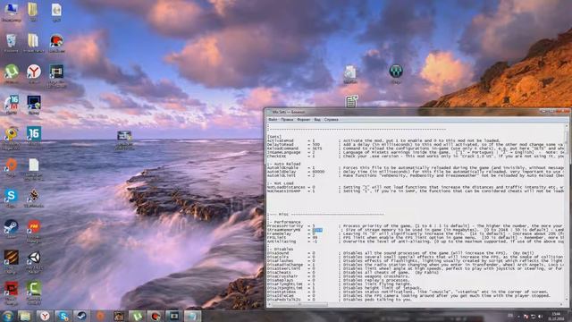Open the film-strip video editor desktop shortcut
Viewport: 572px width, 322px height.
pyautogui.click(x=56, y=75)
